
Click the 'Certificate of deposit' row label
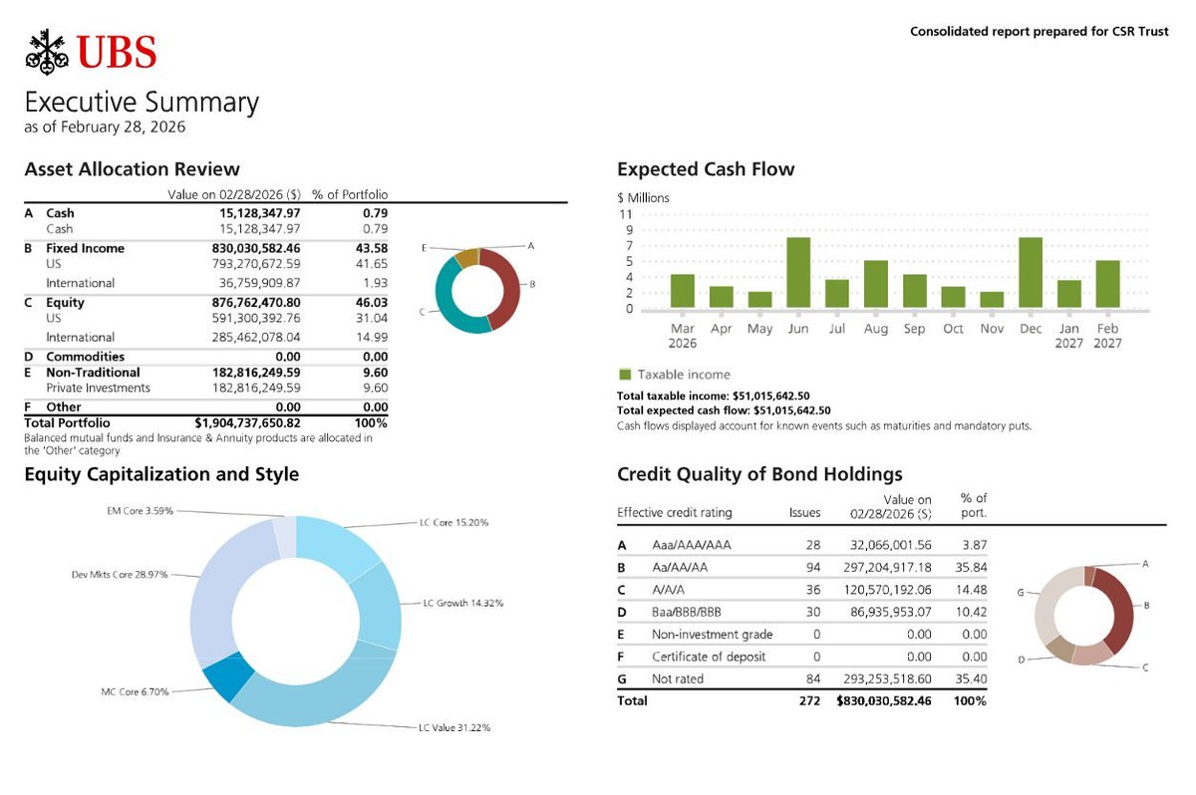[711, 657]
